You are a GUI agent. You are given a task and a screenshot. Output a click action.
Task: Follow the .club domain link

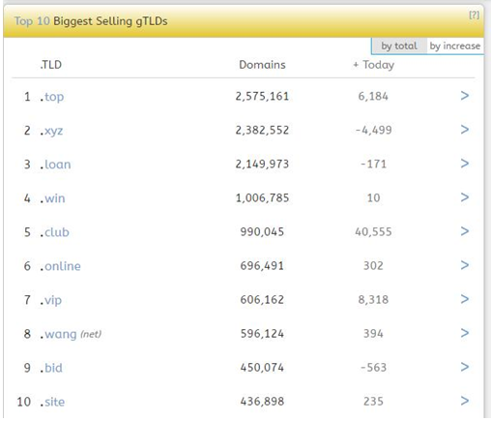click(55, 232)
